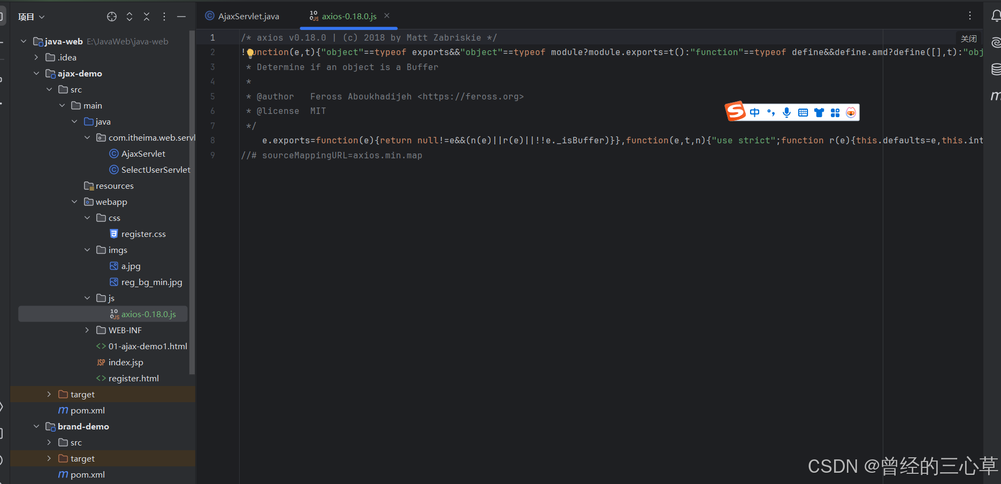
Task: Toggle the punctuation mode in IME bar
Action: [x=771, y=112]
